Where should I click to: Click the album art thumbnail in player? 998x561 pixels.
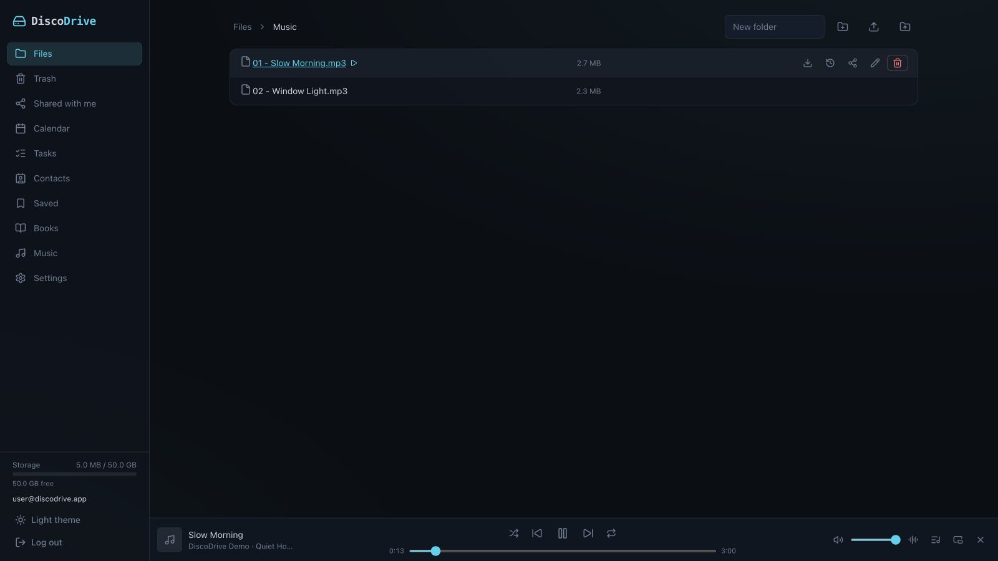170,540
